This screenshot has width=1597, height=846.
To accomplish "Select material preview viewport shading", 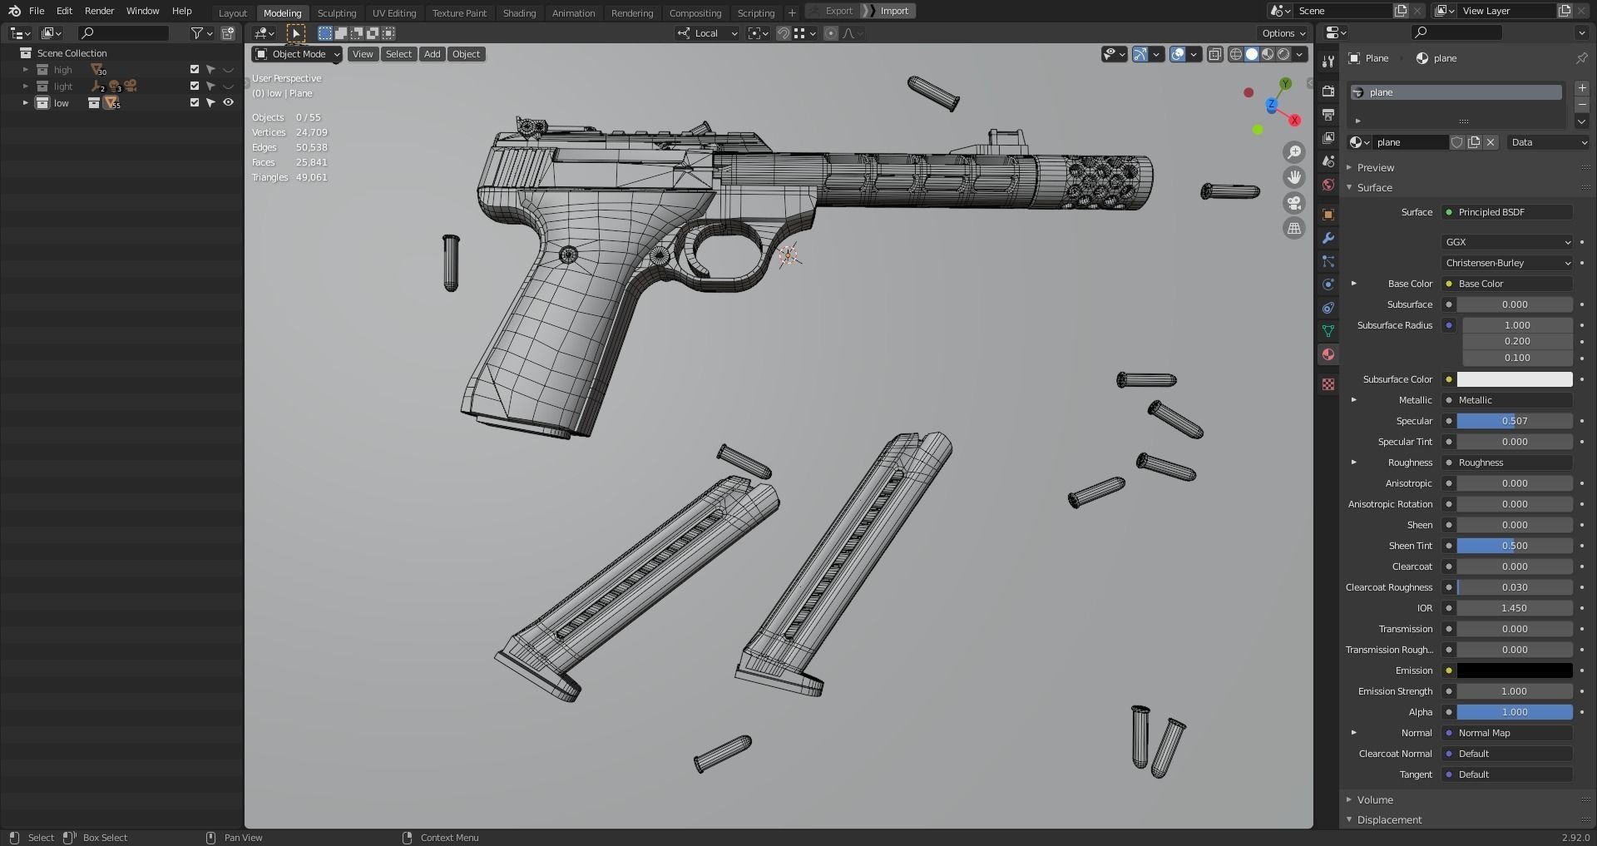I will 1268,54.
